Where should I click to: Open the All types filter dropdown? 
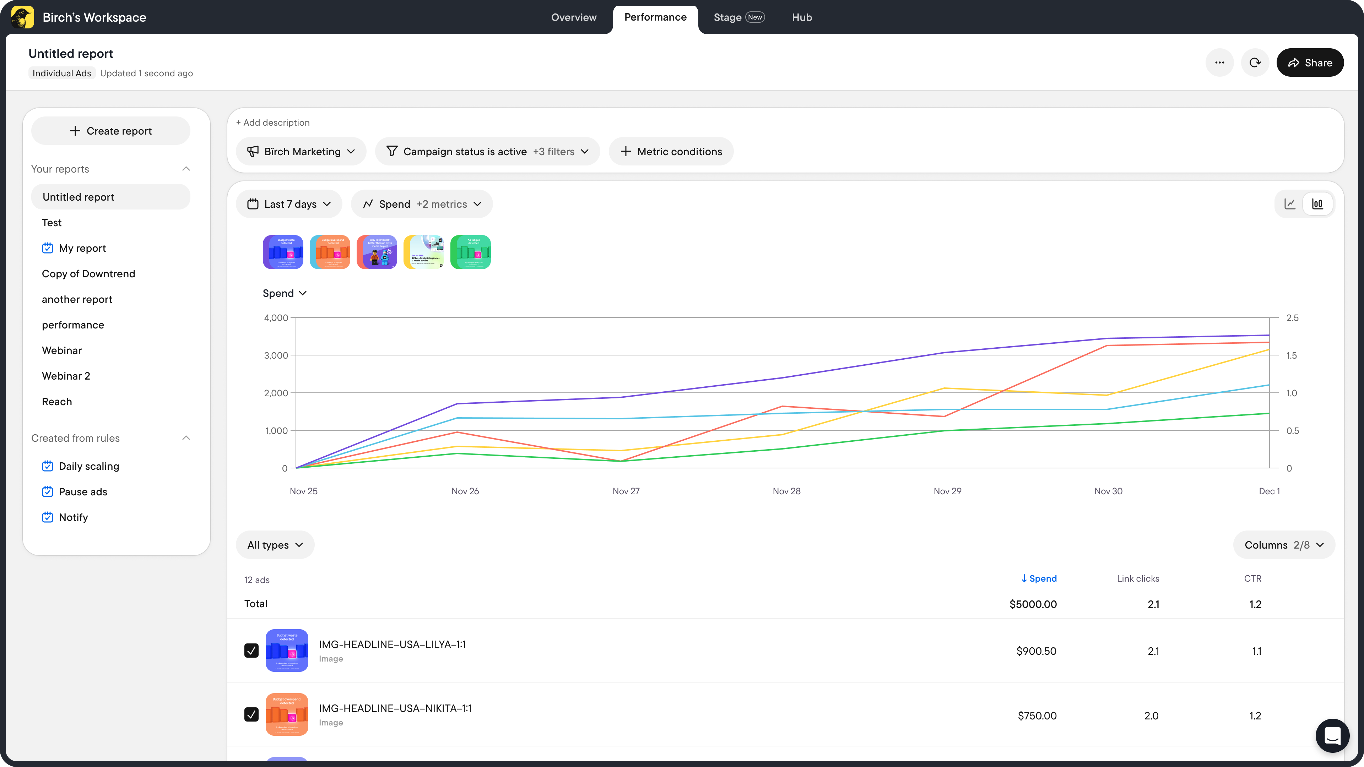[x=275, y=545]
